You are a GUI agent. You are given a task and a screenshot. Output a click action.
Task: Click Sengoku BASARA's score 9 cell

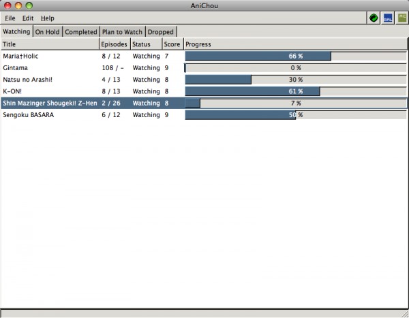point(167,115)
